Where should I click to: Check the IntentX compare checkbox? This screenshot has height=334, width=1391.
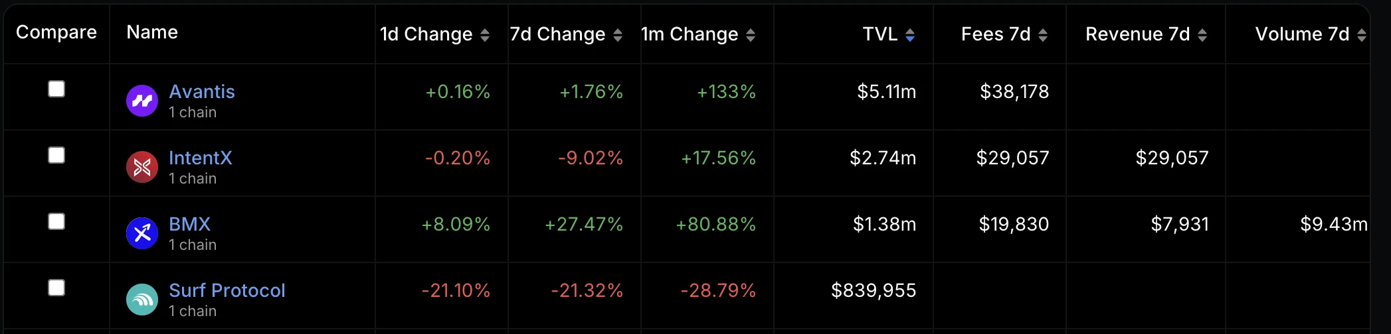coord(56,155)
